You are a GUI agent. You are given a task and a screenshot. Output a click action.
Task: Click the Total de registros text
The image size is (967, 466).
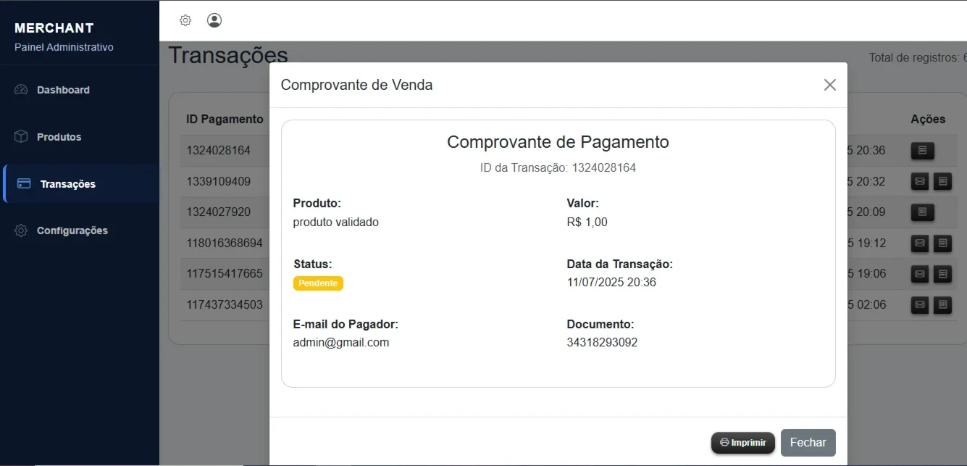pos(918,57)
